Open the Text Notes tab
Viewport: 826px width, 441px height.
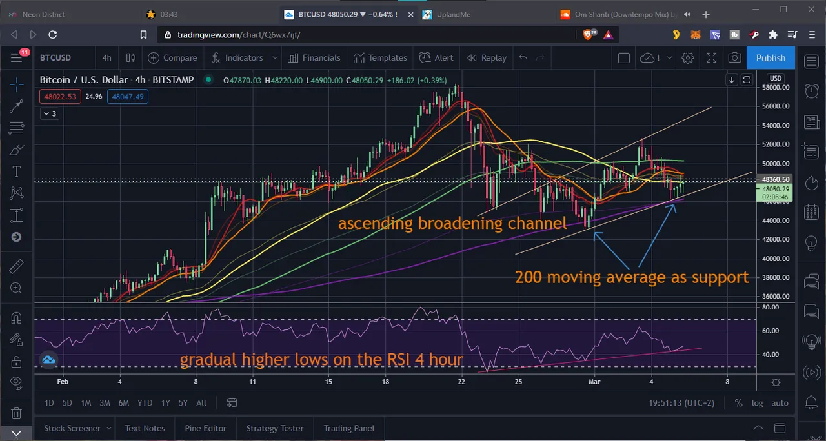point(145,428)
